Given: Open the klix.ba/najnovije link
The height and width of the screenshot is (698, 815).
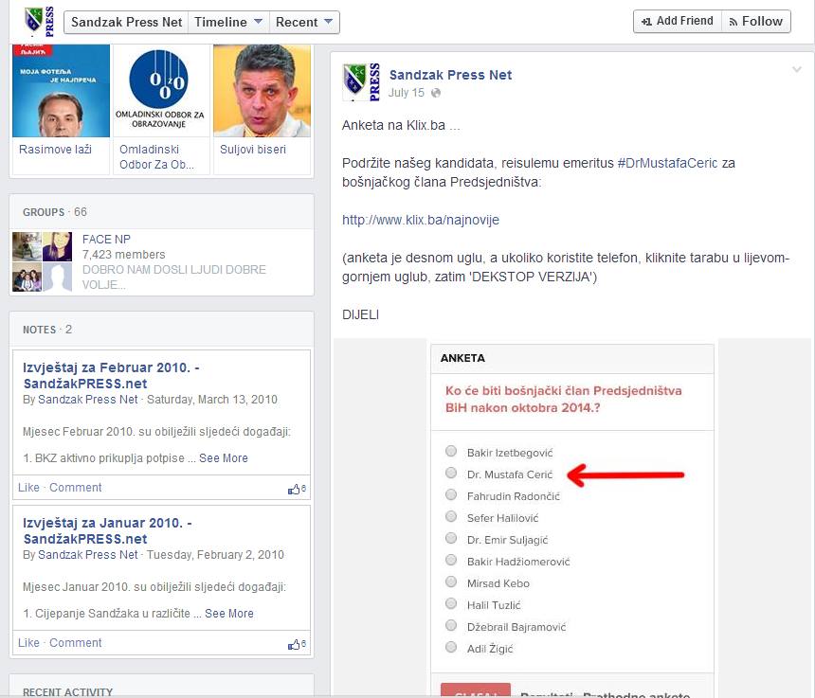Looking at the screenshot, I should (420, 220).
